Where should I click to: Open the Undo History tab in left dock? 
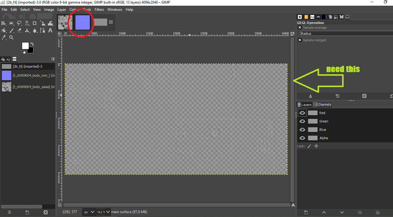(8, 59)
